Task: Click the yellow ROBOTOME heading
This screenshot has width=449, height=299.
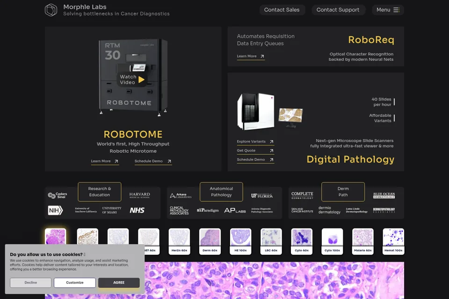Action: [x=133, y=134]
